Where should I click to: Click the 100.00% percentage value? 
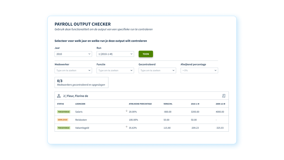tap(133, 120)
